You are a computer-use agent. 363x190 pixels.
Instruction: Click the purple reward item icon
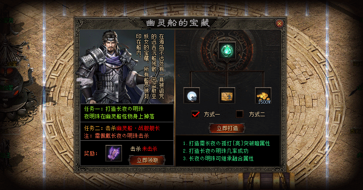tap(113, 153)
